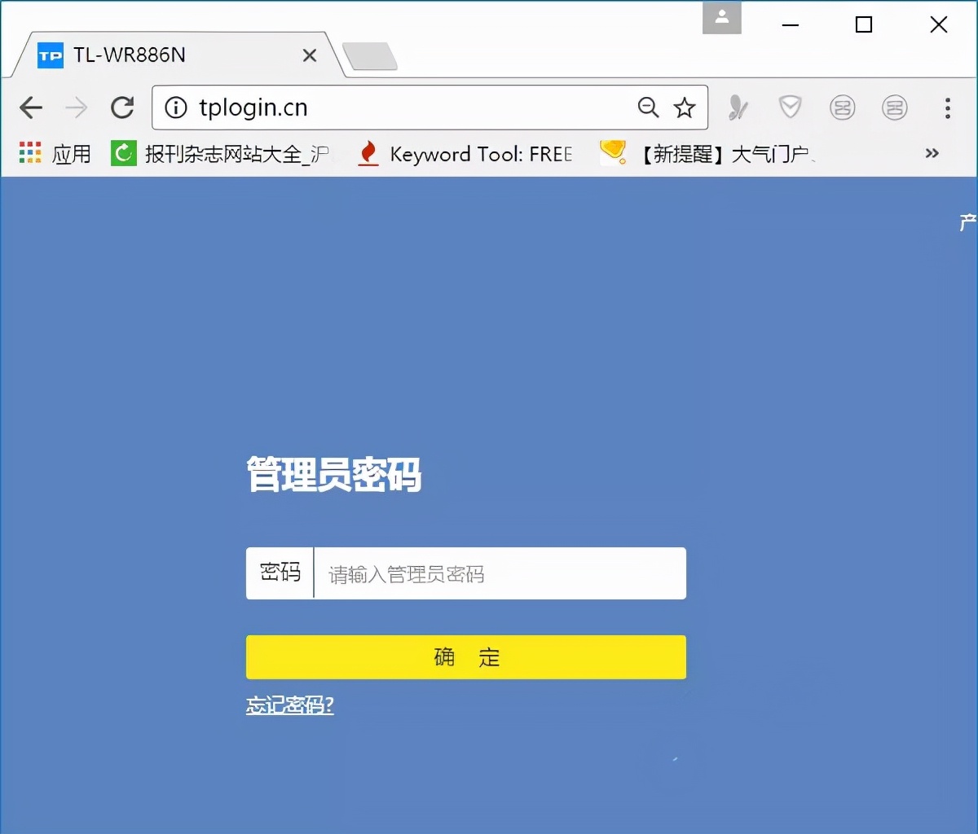Click the 忘记密码? link
The height and width of the screenshot is (834, 978).
[x=290, y=705]
